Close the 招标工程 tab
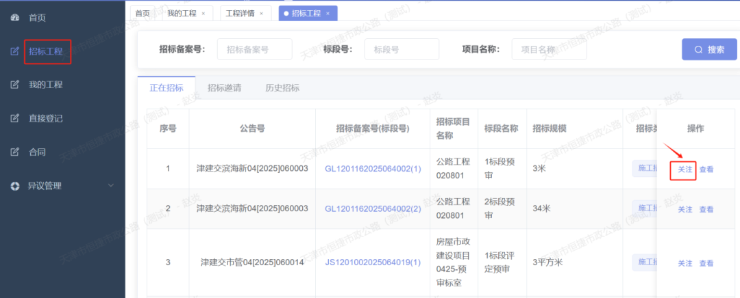The image size is (740, 298). pos(328,14)
